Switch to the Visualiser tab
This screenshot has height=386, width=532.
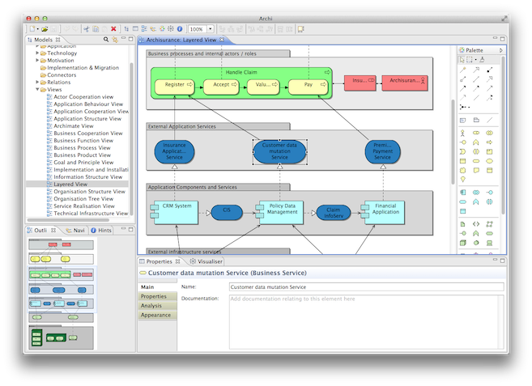[x=206, y=261]
